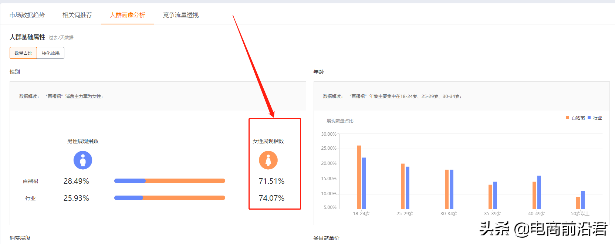615x244 pixels.
Task: Click the 百褶裙 gender ratio bar
Action: (170, 181)
